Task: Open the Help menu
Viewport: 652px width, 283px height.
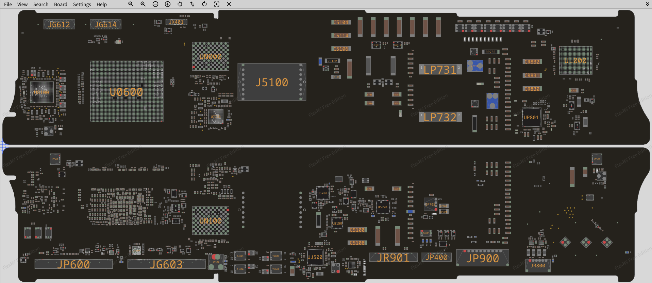Action: click(x=101, y=4)
